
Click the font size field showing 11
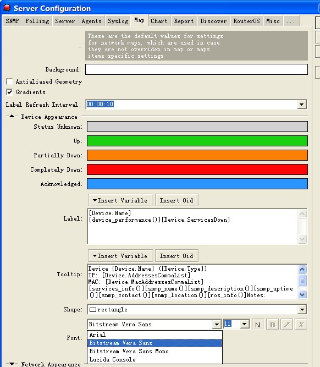pyautogui.click(x=231, y=324)
